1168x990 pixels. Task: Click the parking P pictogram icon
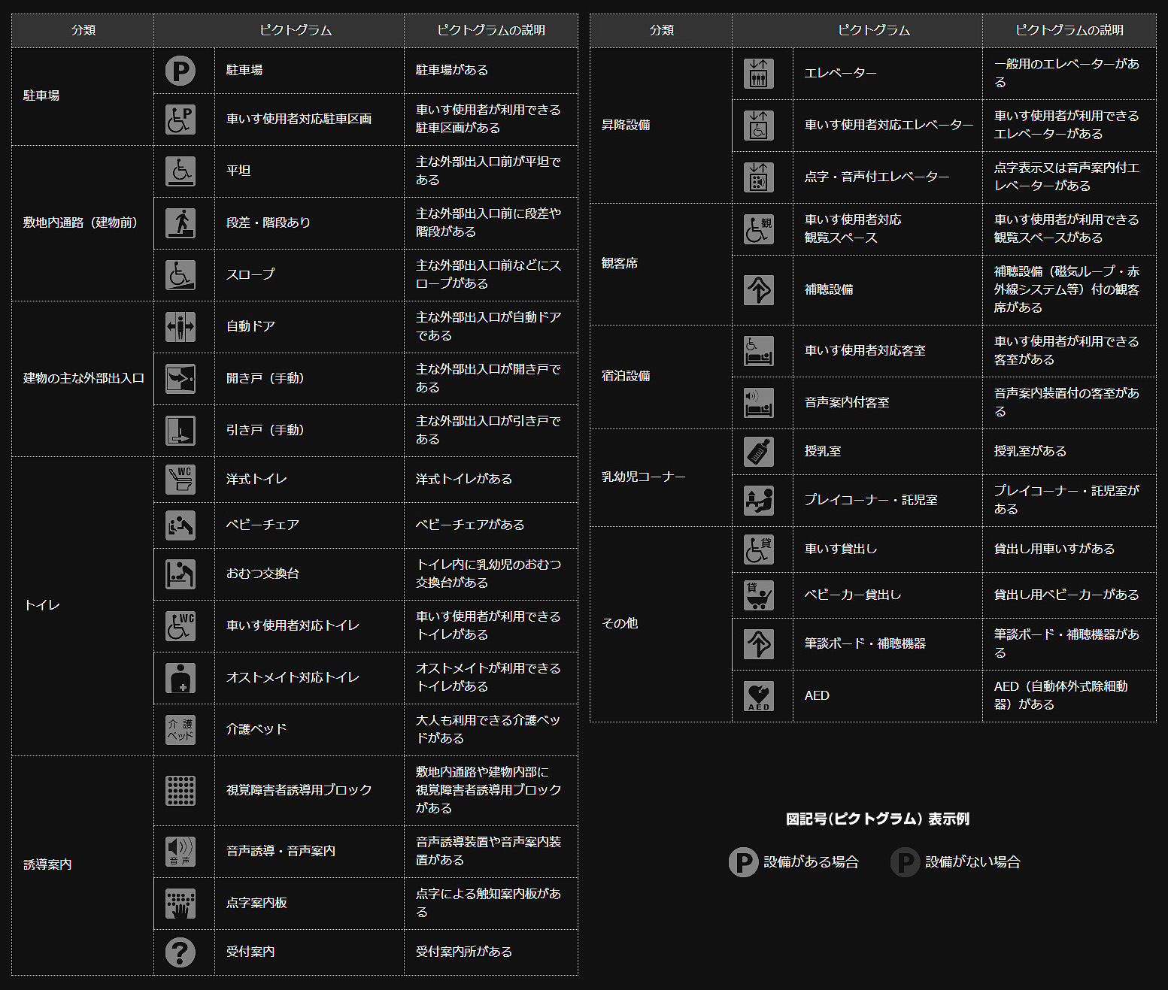(181, 71)
